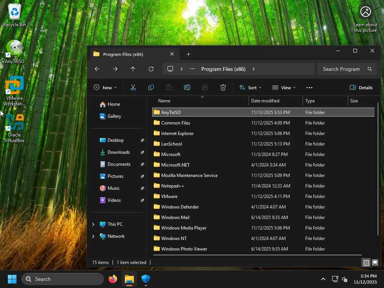This screenshot has height=288, width=384.
Task: Select the LanSchool folder
Action: pyautogui.click(x=263, y=144)
